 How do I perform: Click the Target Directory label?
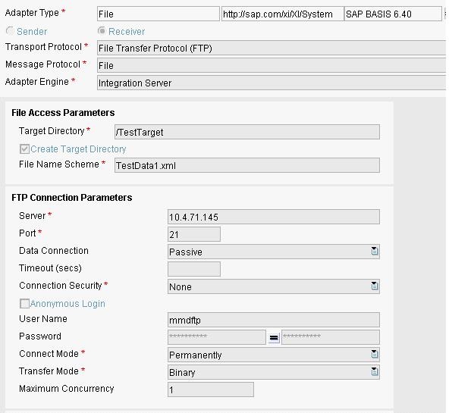pyautogui.click(x=52, y=131)
